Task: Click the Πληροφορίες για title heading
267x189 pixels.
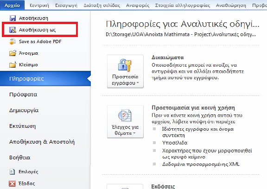Action: tap(182, 24)
